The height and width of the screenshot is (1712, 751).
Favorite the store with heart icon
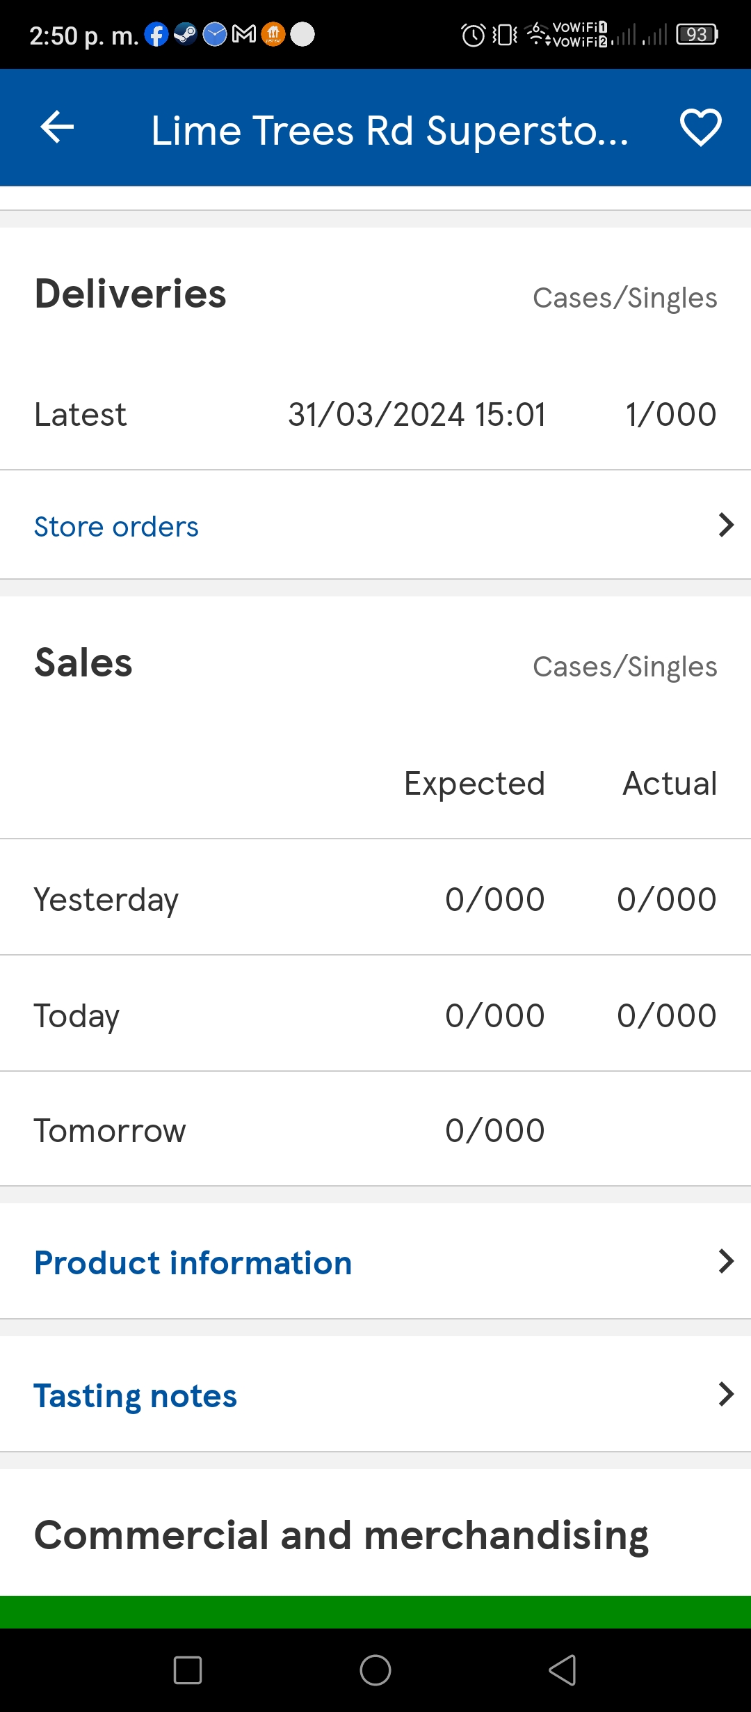pyautogui.click(x=700, y=127)
